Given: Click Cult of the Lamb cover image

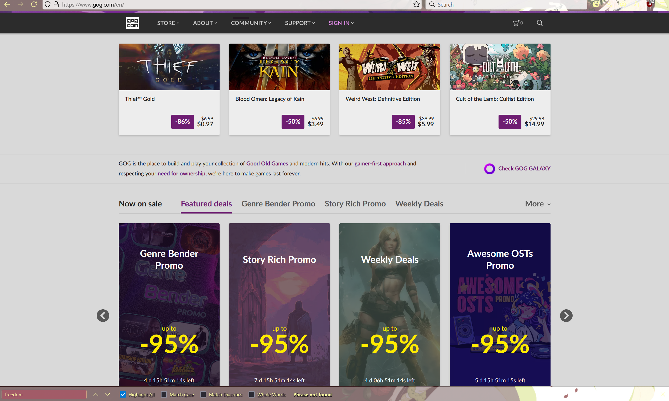Looking at the screenshot, I should point(500,67).
